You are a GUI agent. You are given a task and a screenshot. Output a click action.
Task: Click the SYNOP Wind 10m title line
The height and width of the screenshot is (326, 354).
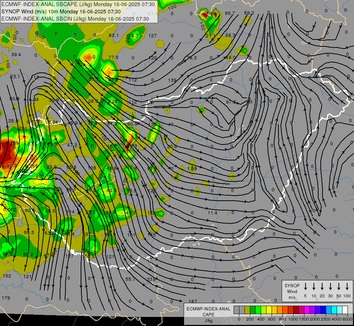(x=61, y=12)
